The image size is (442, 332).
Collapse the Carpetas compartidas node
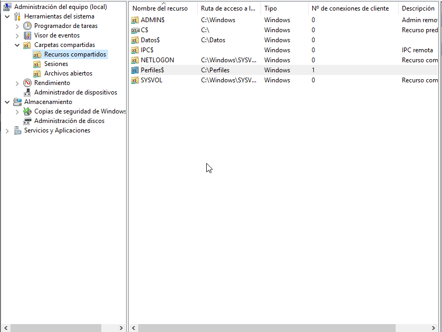(17, 45)
